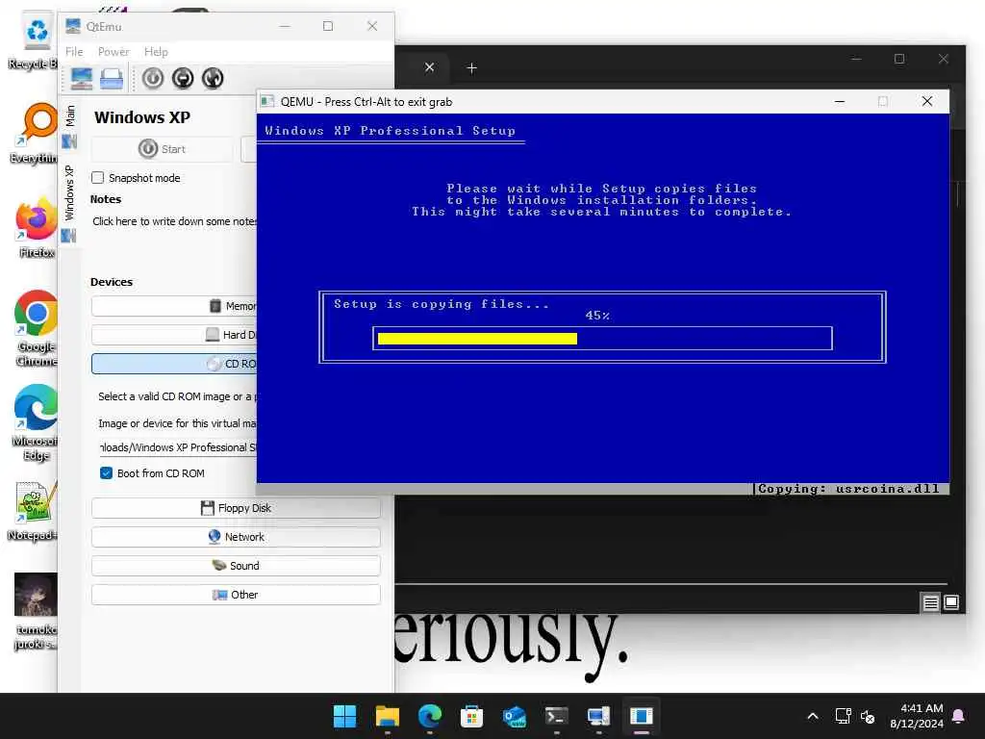
Task: Minimize the QEMU window
Action: (x=839, y=101)
